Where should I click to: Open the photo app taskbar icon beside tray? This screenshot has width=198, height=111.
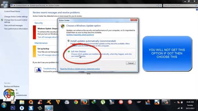coord(166,102)
